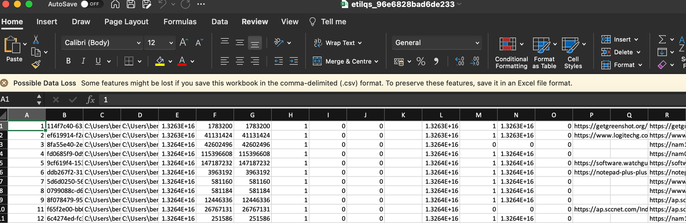Click the Increase Decimal icon

[x=459, y=61]
